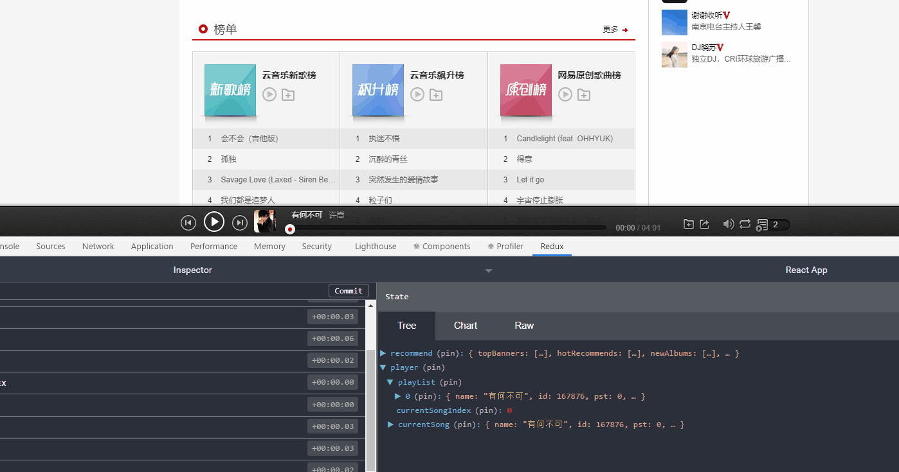Viewport: 899px width, 472px height.
Task: Select song 宇宙停止膨胀
Action: (540, 200)
